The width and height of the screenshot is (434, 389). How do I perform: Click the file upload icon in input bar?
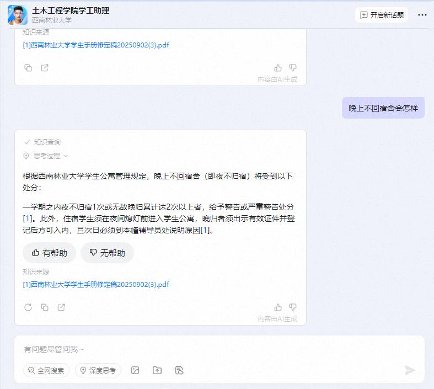point(157,370)
